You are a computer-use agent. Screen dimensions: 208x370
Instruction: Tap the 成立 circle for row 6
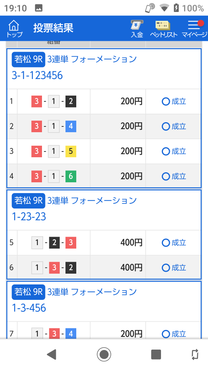click(x=166, y=267)
